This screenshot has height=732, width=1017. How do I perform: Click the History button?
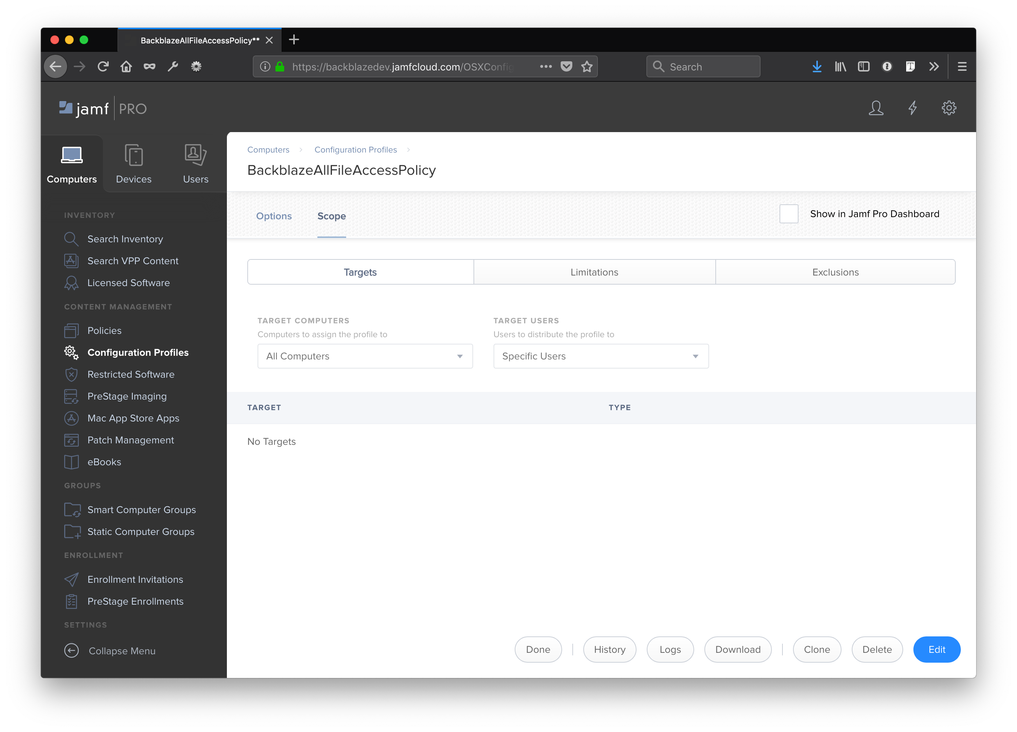[x=610, y=650]
